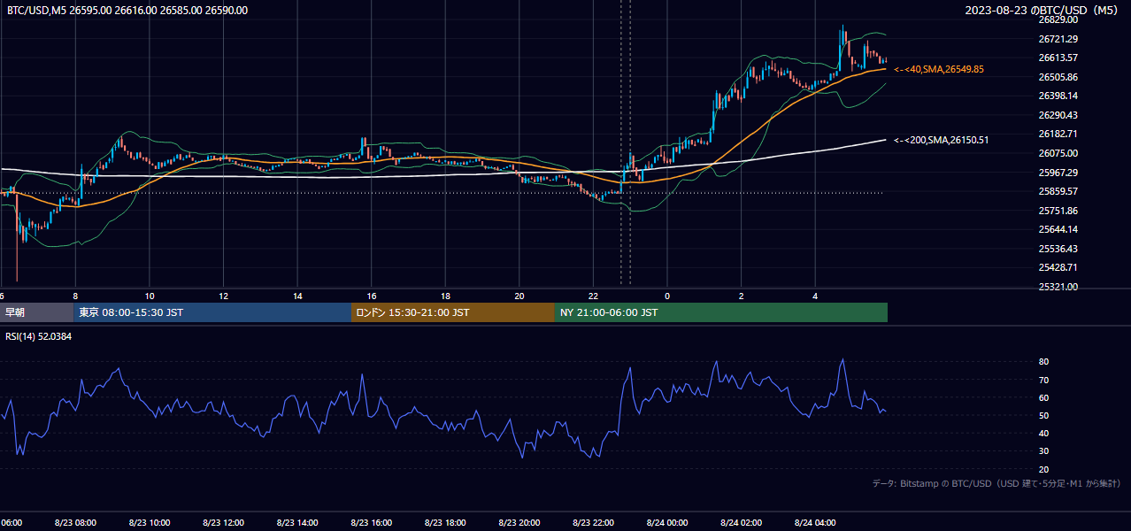Click price axis label 26290.43
This screenshot has height=531, width=1131.
(x=1058, y=115)
